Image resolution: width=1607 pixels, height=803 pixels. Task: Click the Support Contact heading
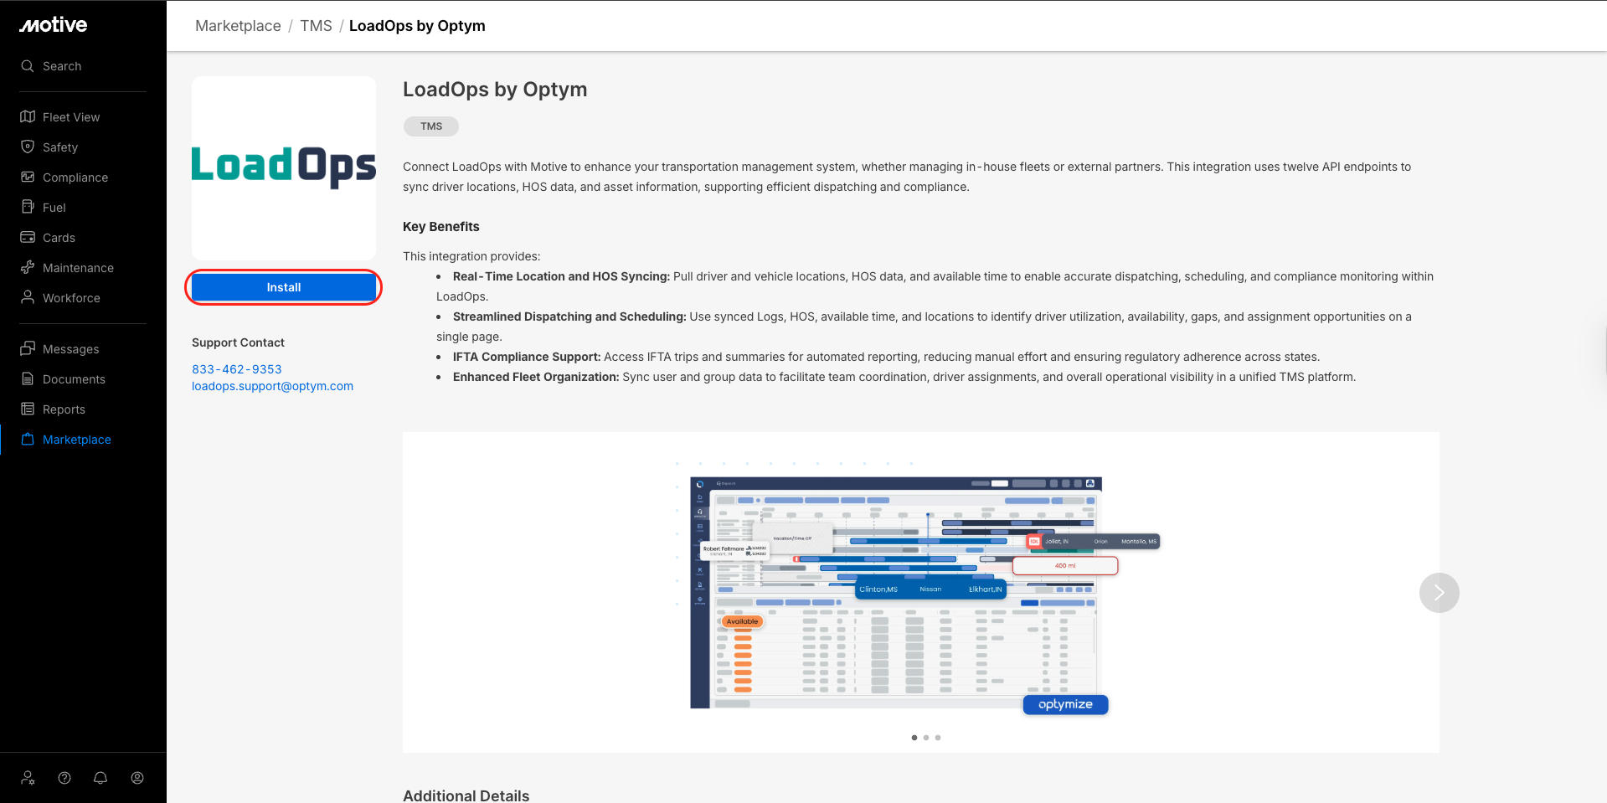(238, 342)
